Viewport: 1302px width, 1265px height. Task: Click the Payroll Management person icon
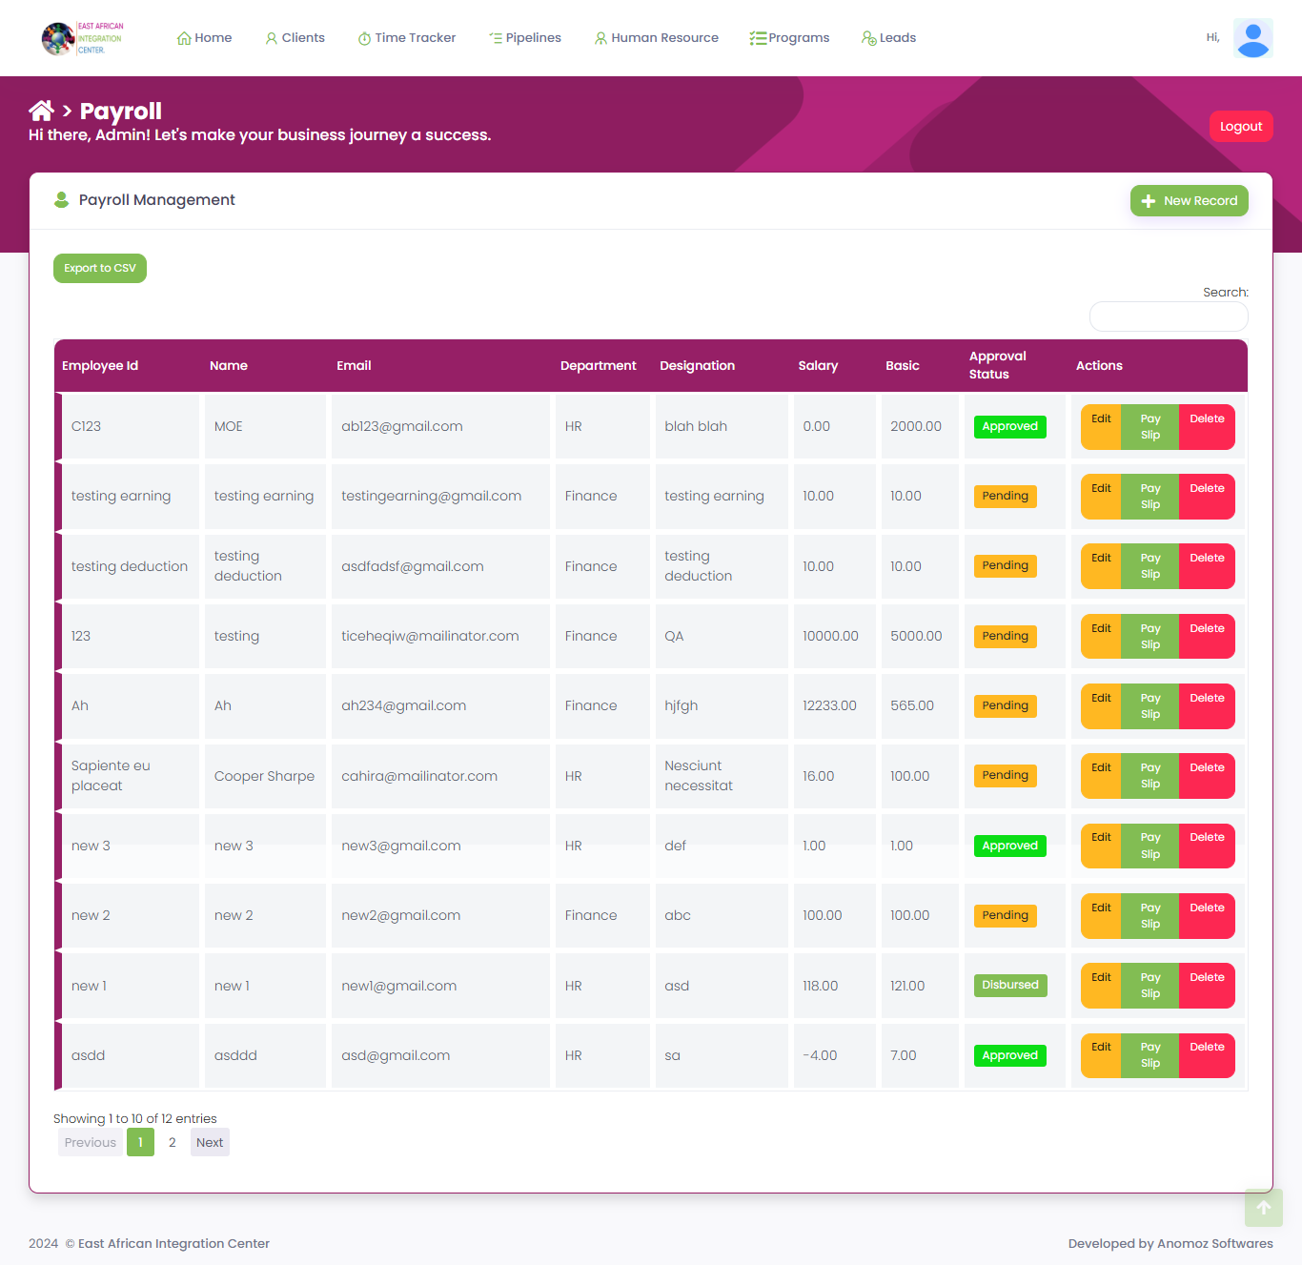(x=62, y=200)
